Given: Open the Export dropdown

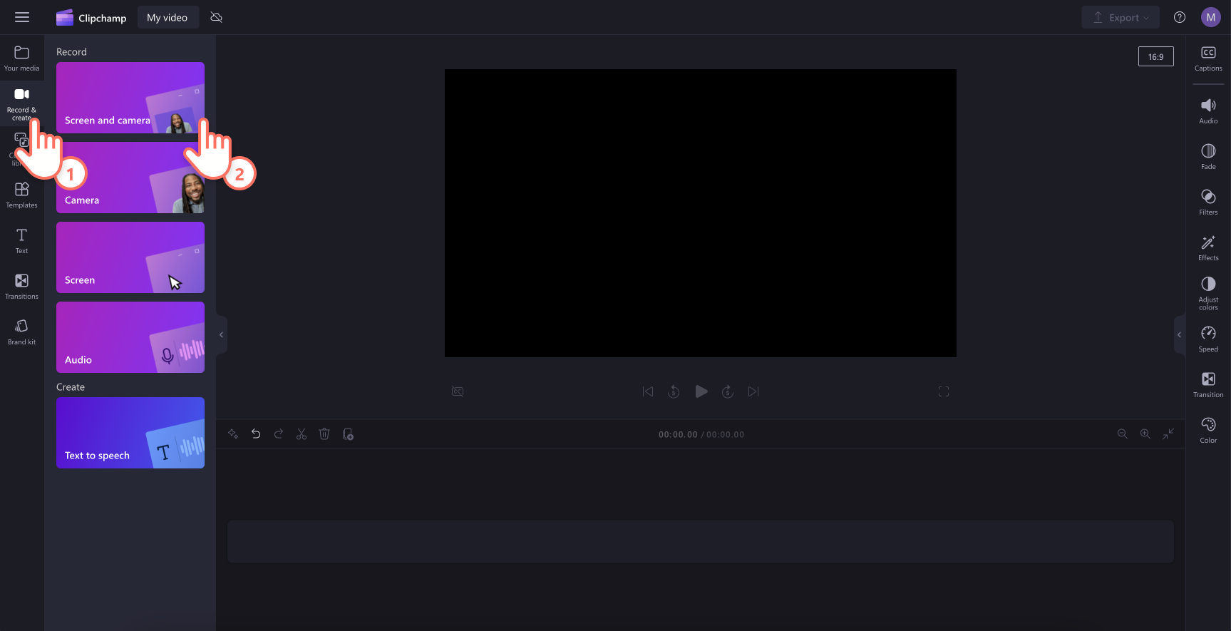Looking at the screenshot, I should (1121, 18).
